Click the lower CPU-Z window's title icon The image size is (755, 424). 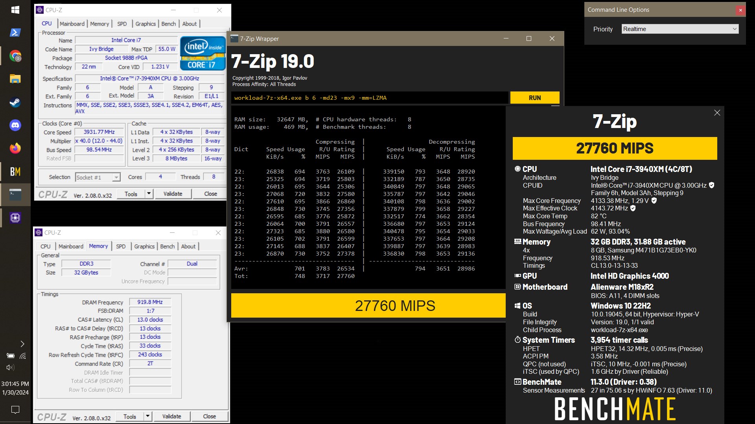click(39, 232)
